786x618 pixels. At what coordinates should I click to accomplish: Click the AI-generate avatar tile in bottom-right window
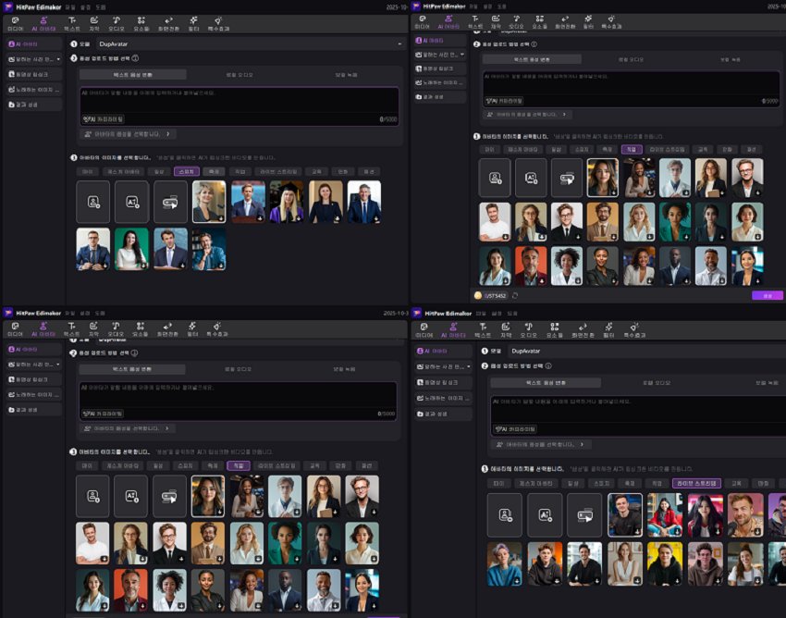545,514
